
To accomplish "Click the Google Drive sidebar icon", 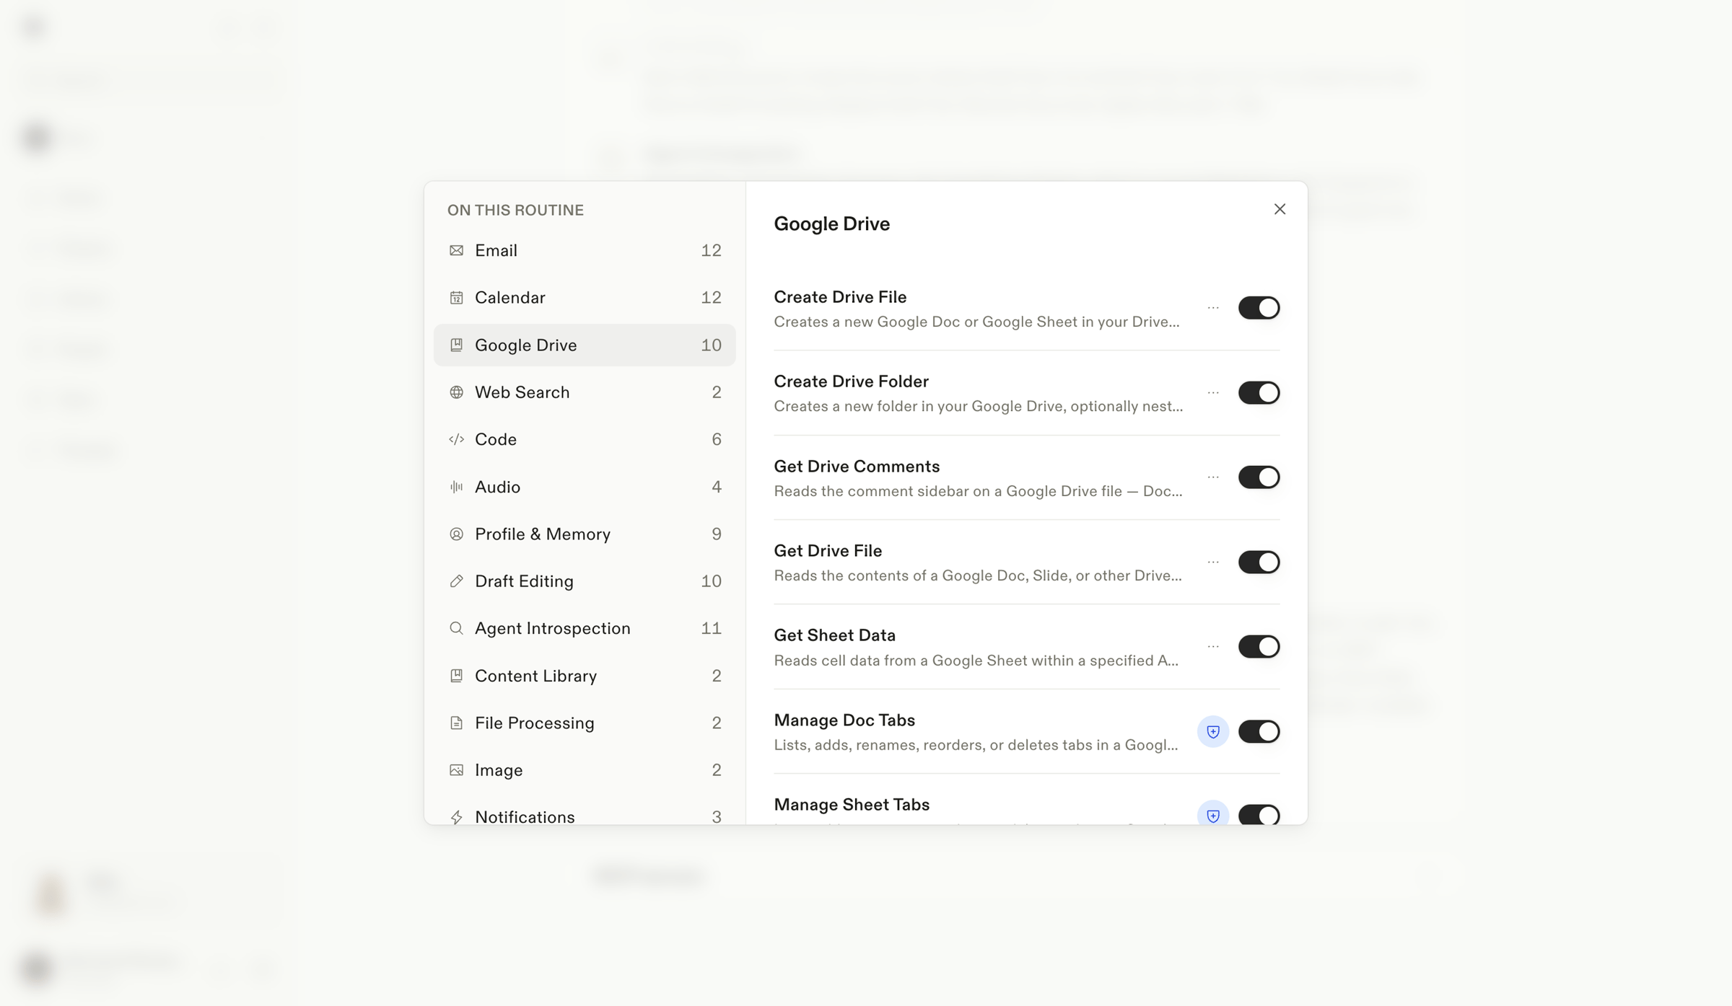I will coord(456,345).
